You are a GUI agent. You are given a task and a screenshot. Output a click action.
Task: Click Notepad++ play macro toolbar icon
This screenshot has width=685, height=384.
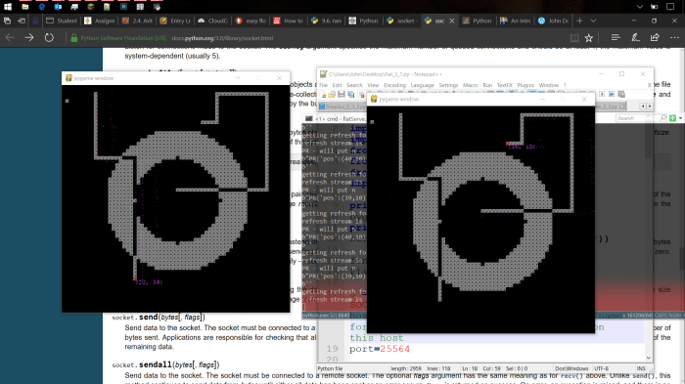(x=602, y=94)
